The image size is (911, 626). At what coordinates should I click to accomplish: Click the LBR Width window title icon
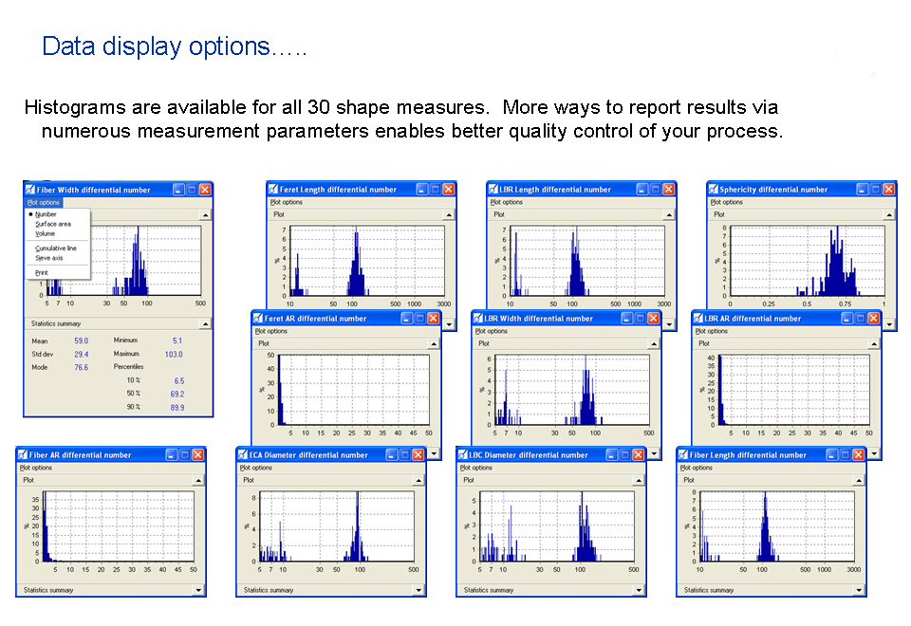point(478,319)
